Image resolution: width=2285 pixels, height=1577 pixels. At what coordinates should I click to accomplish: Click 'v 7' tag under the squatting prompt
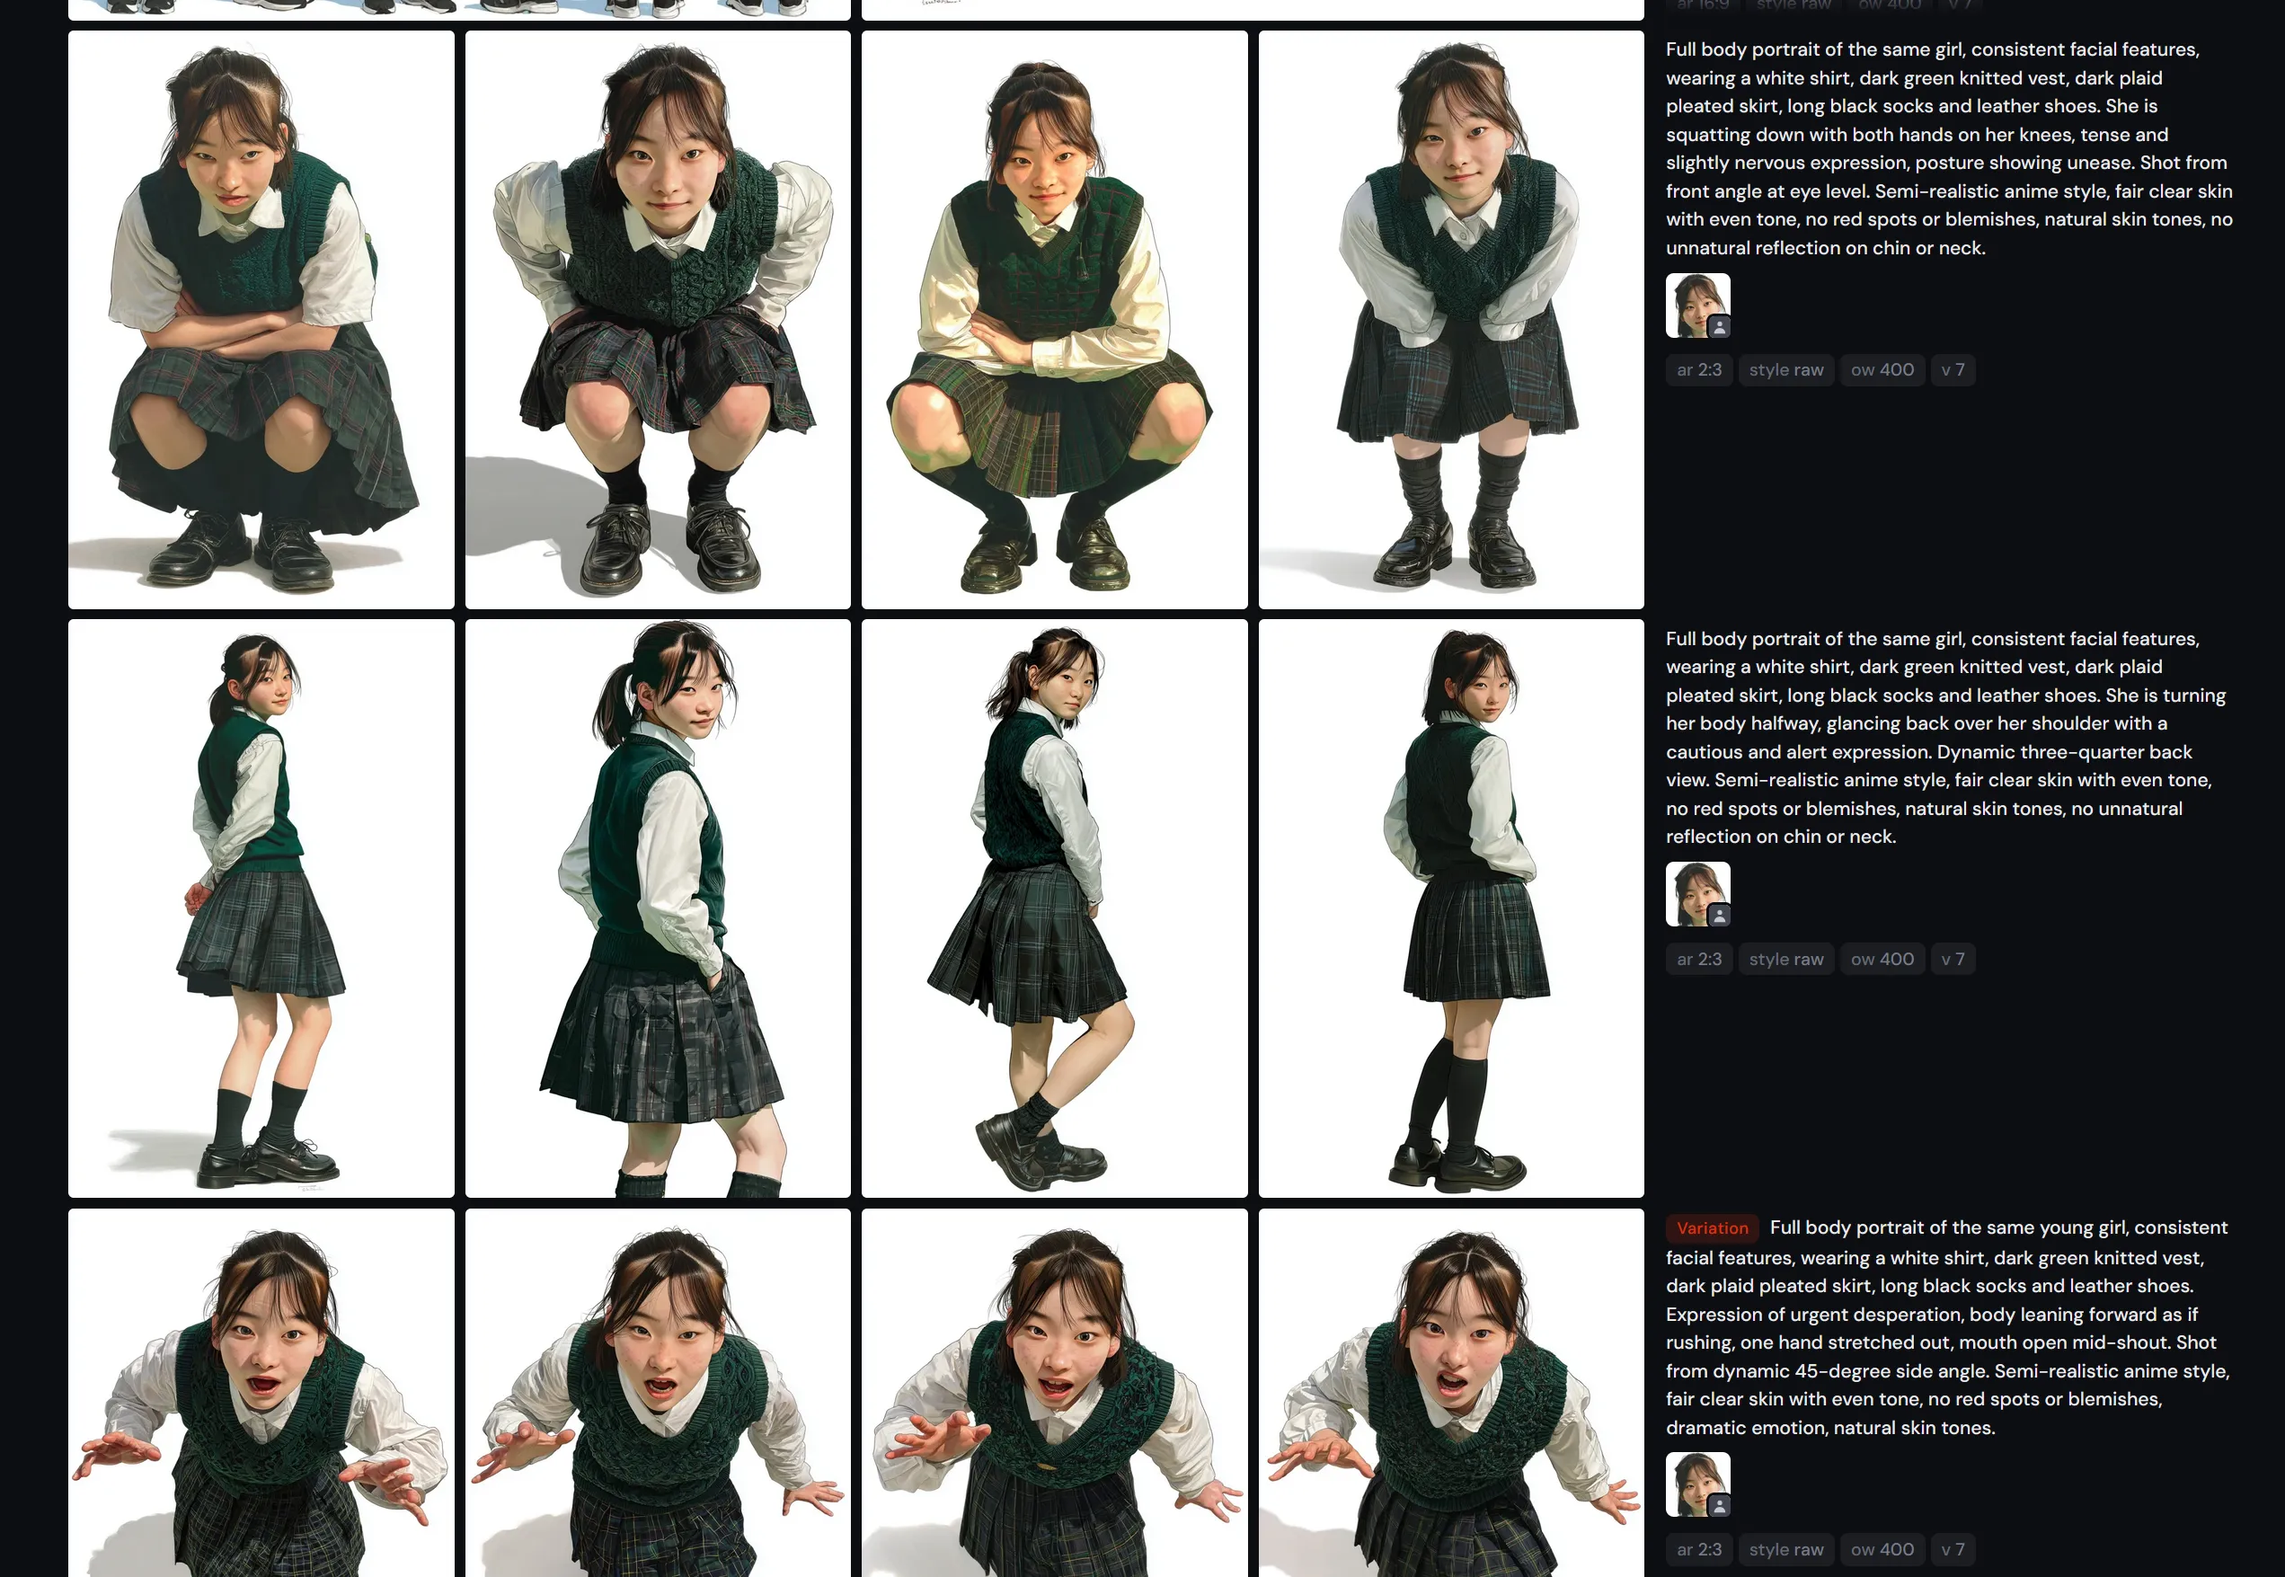[1952, 369]
